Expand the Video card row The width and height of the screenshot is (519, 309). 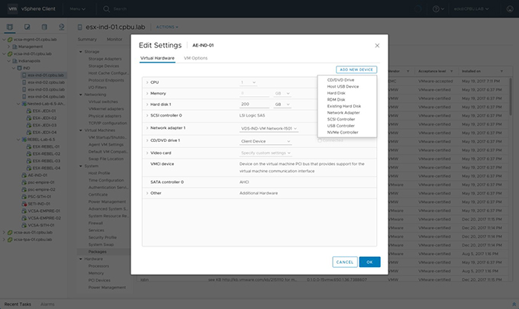tap(147, 153)
